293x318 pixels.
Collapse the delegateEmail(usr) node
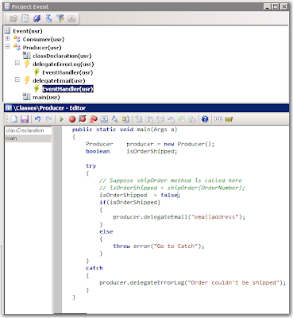(x=17, y=79)
